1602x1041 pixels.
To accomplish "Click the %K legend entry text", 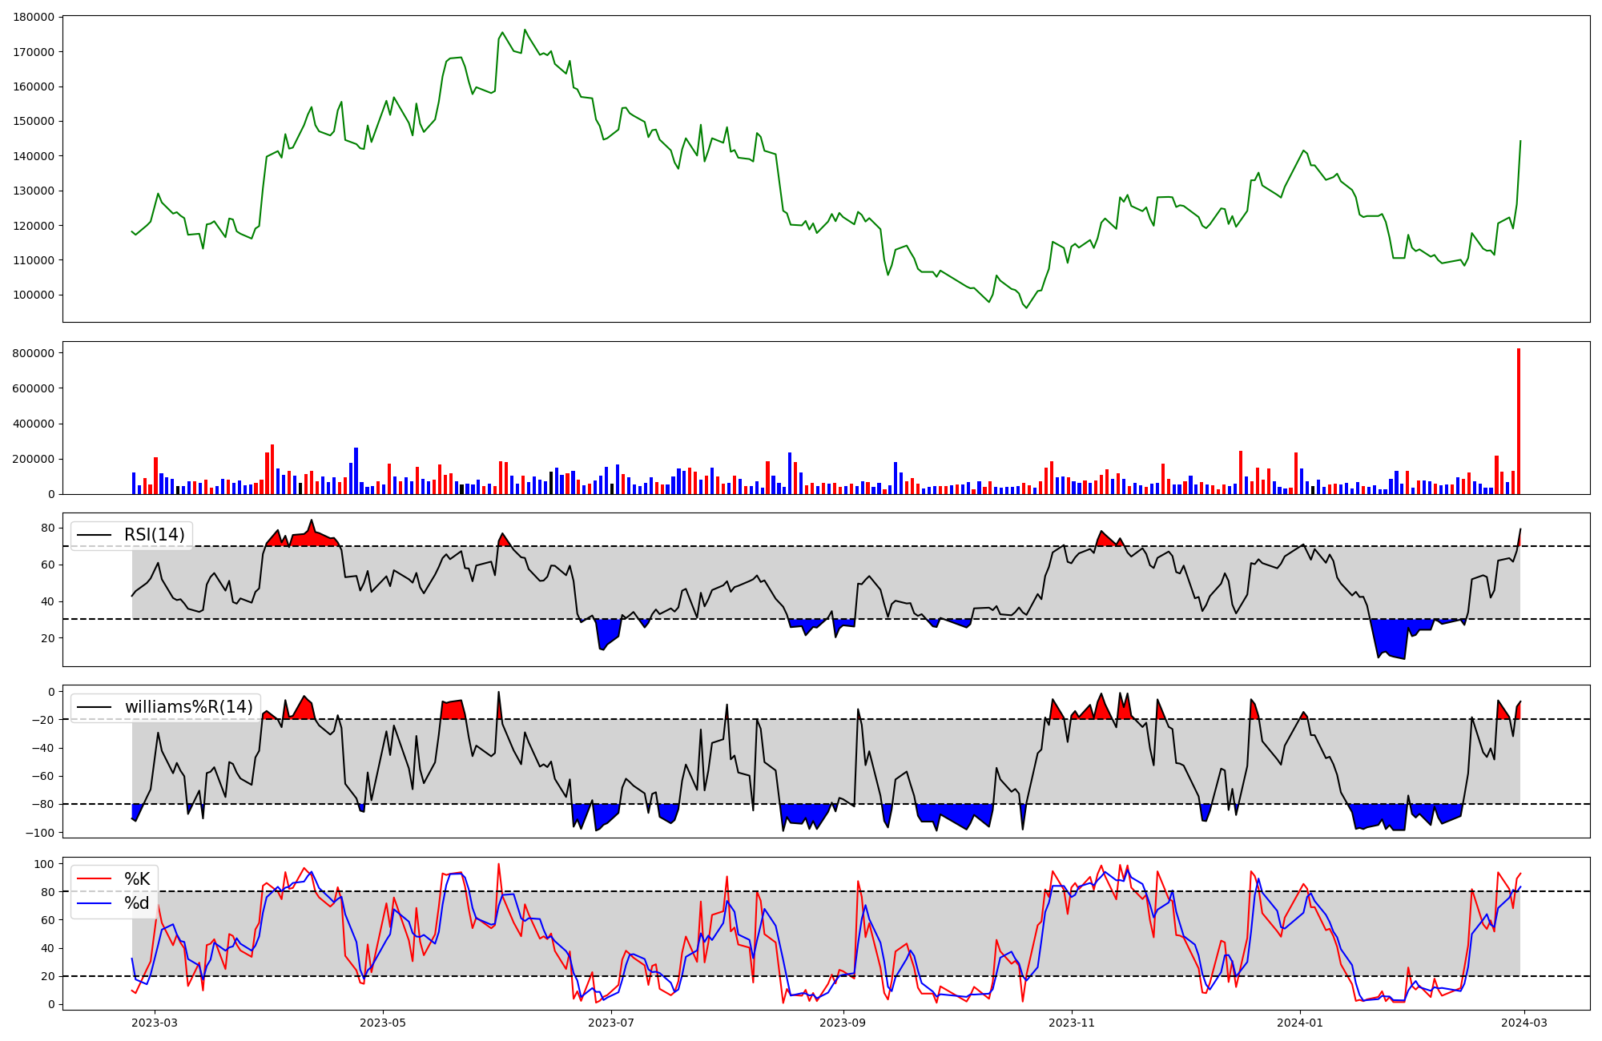I will pyautogui.click(x=137, y=879).
